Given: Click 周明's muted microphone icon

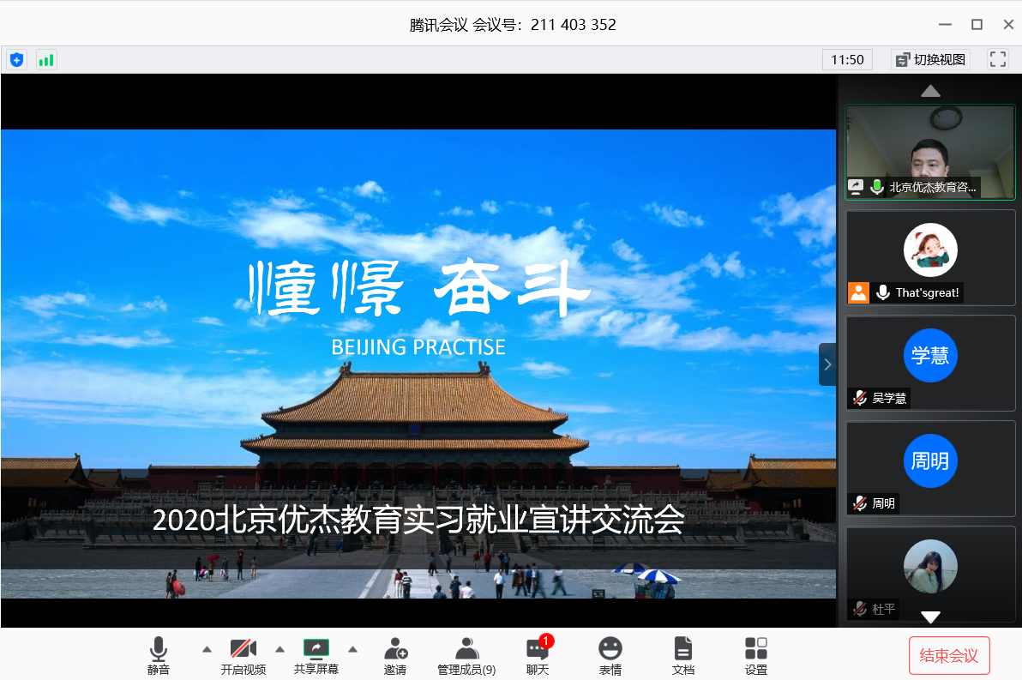Looking at the screenshot, I should (860, 503).
